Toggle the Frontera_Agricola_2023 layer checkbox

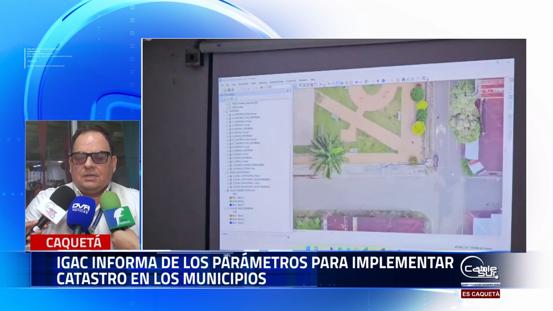[230, 103]
